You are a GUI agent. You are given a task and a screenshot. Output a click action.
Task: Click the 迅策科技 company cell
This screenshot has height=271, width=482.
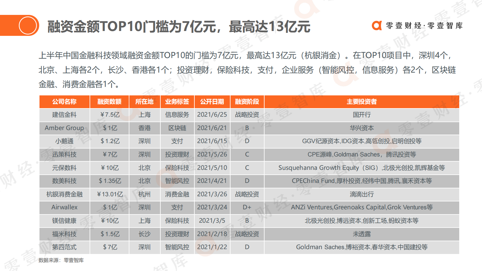[64, 154]
